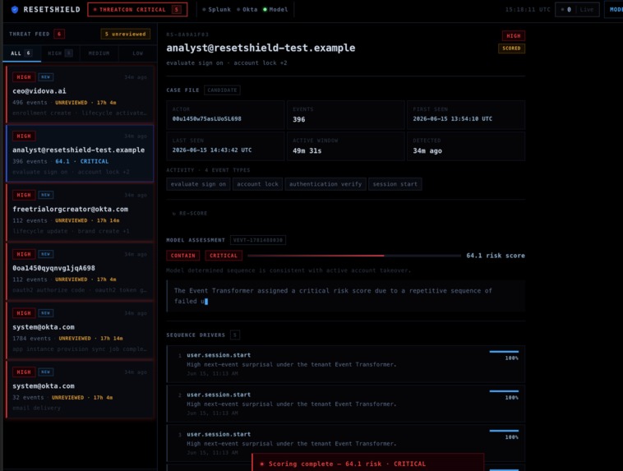Toggle the Live feed indicator

click(x=577, y=10)
